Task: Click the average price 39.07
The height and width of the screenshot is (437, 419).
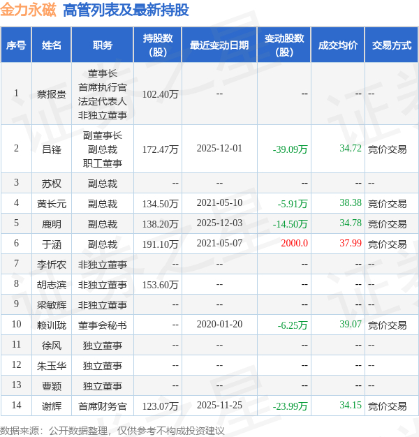Action: tap(351, 324)
